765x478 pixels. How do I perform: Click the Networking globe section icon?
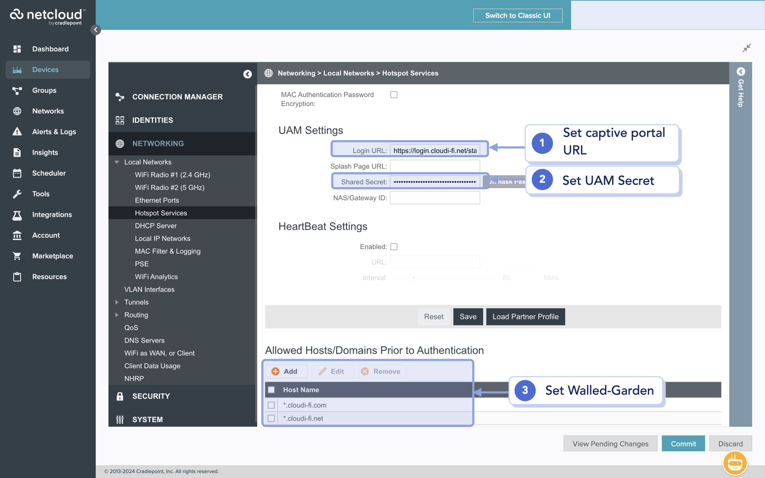click(x=120, y=143)
